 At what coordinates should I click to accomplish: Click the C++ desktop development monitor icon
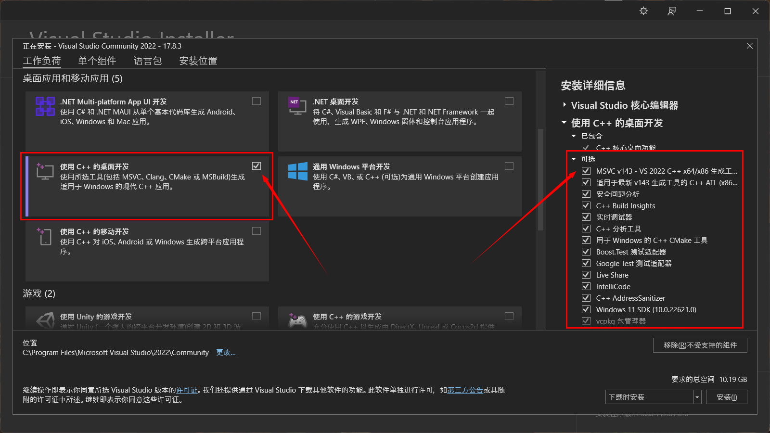[45, 171]
